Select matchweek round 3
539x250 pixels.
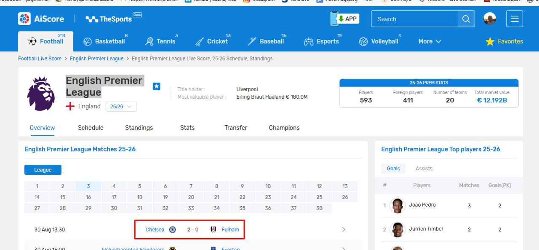88,186
